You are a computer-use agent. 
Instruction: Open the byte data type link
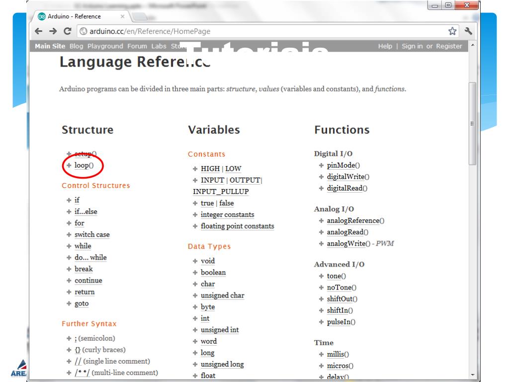coord(208,307)
